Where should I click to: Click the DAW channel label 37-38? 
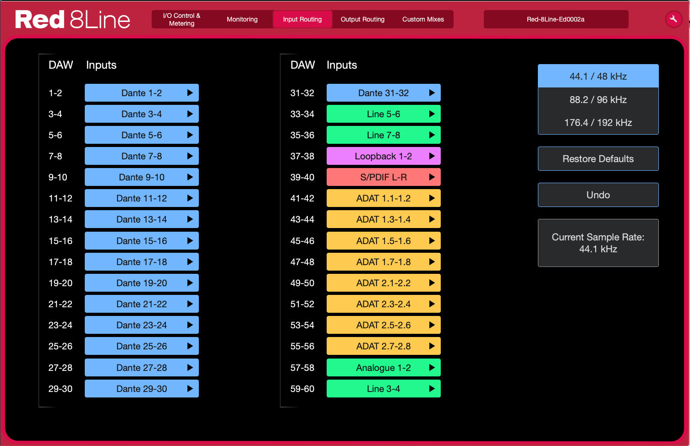click(x=302, y=156)
